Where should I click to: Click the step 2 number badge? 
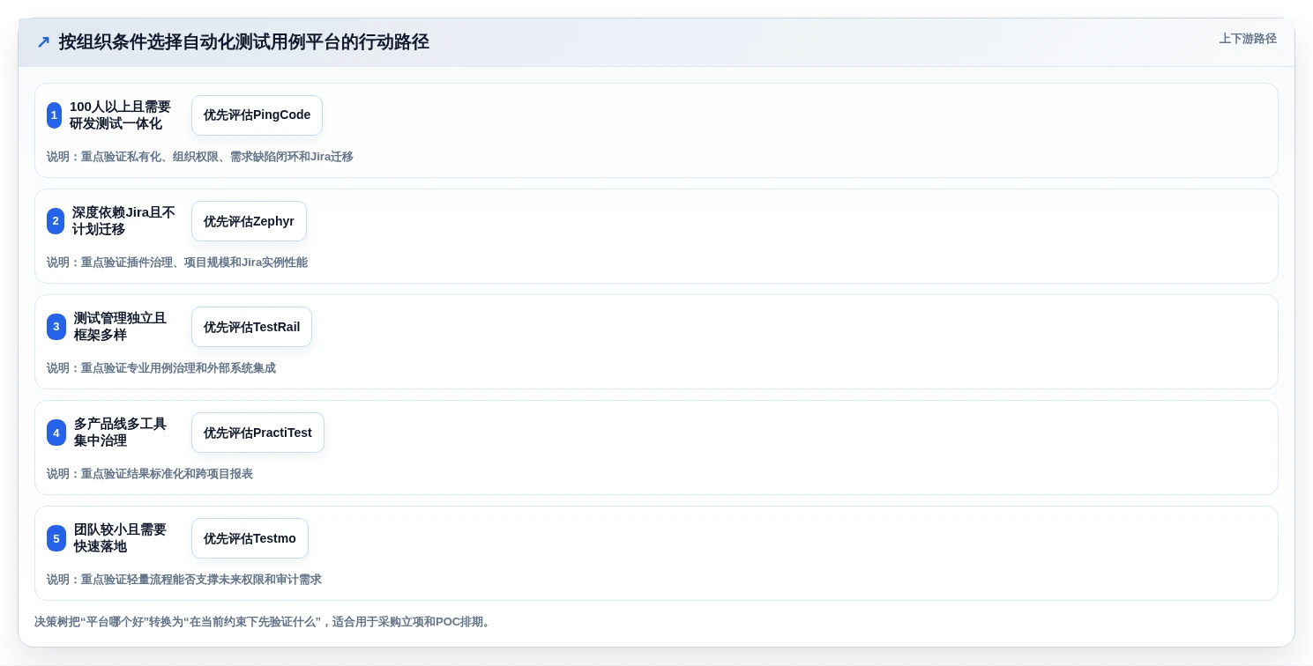coord(56,221)
